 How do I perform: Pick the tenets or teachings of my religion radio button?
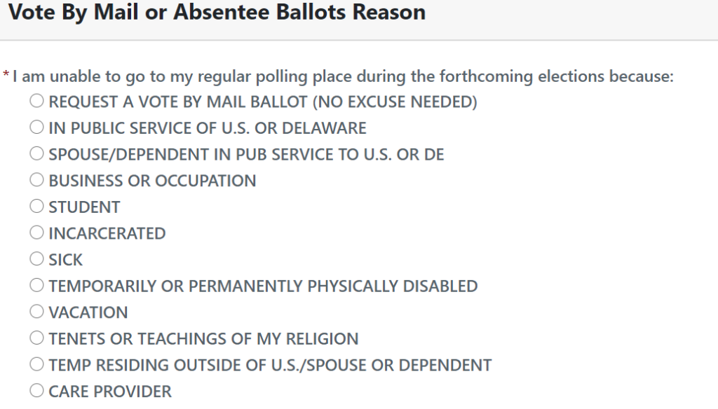[37, 338]
